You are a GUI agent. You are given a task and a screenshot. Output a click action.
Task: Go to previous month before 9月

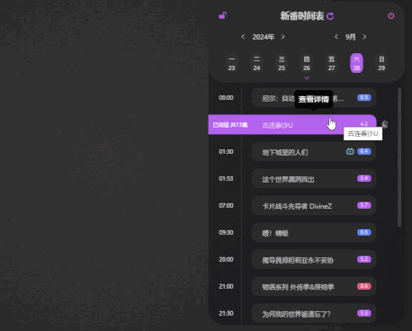[336, 37]
